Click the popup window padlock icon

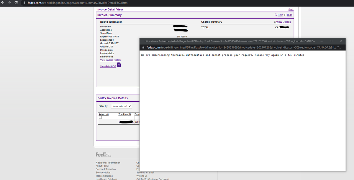143,47
